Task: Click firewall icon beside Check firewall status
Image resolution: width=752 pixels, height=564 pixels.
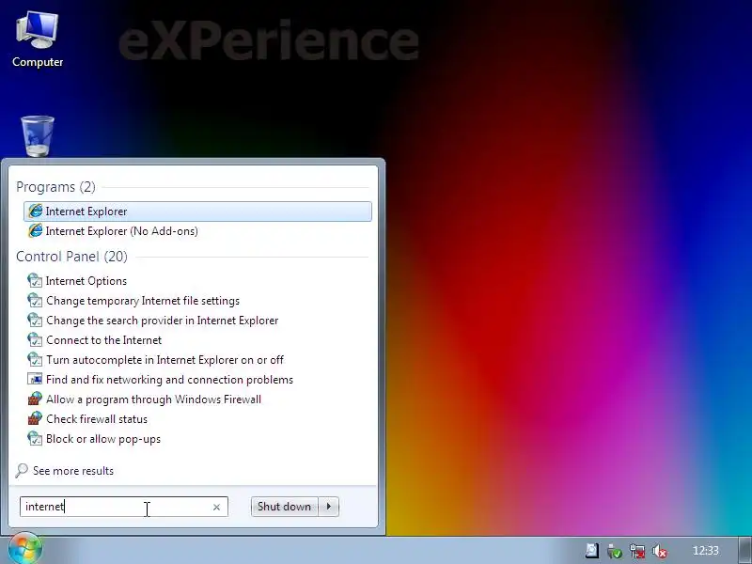Action: 35,418
